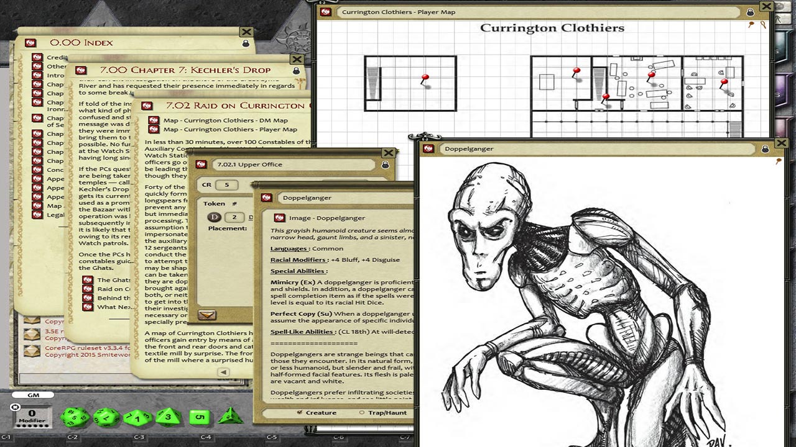Open the orange dropdown arrow in Upper Office
This screenshot has width=796, height=447.
[206, 315]
